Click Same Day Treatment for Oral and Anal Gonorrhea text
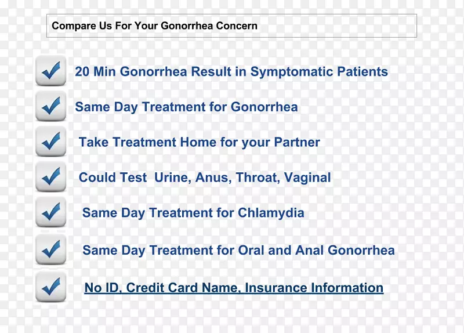This screenshot has height=333, width=464. coord(238,251)
